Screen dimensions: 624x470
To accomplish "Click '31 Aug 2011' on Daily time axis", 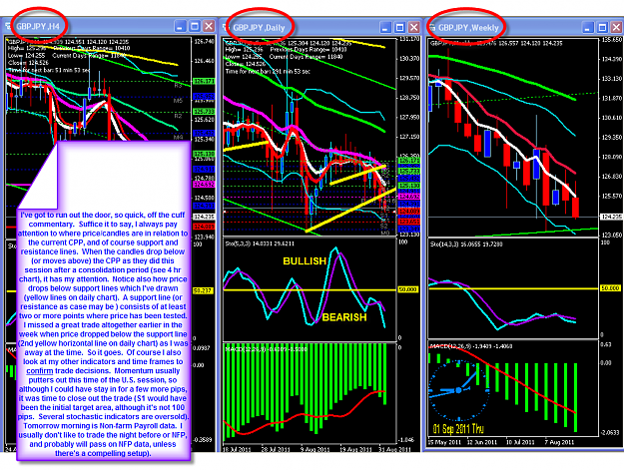I will click(x=395, y=449).
